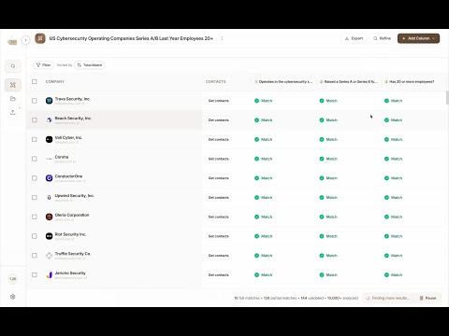Get contacts for Trava Security, Inc.

pos(218,101)
